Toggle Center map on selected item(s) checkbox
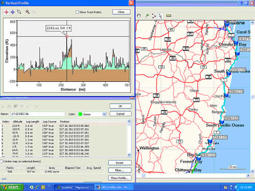The height and width of the screenshot is (191, 255). 2,162
